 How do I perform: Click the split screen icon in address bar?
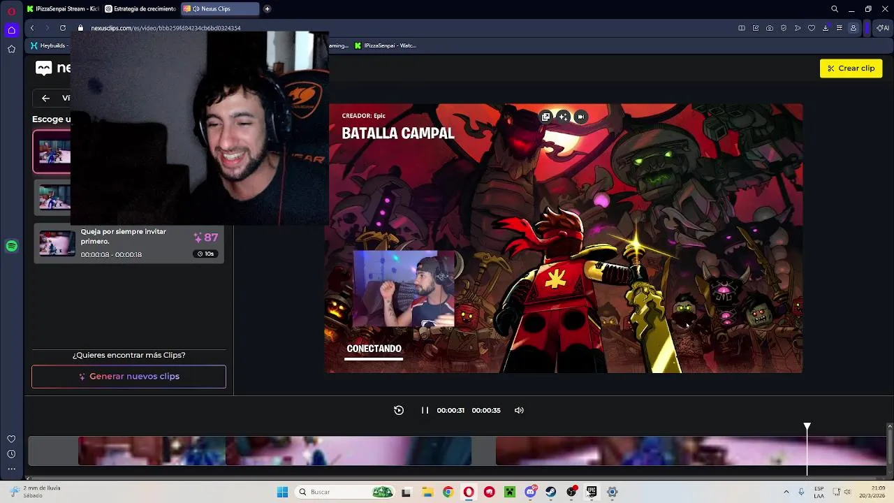[742, 28]
